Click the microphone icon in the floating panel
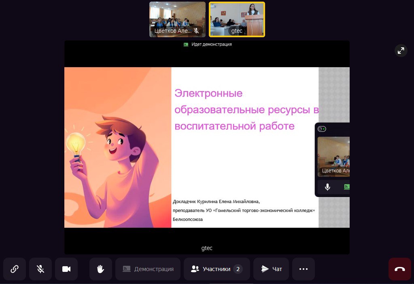 click(x=327, y=187)
